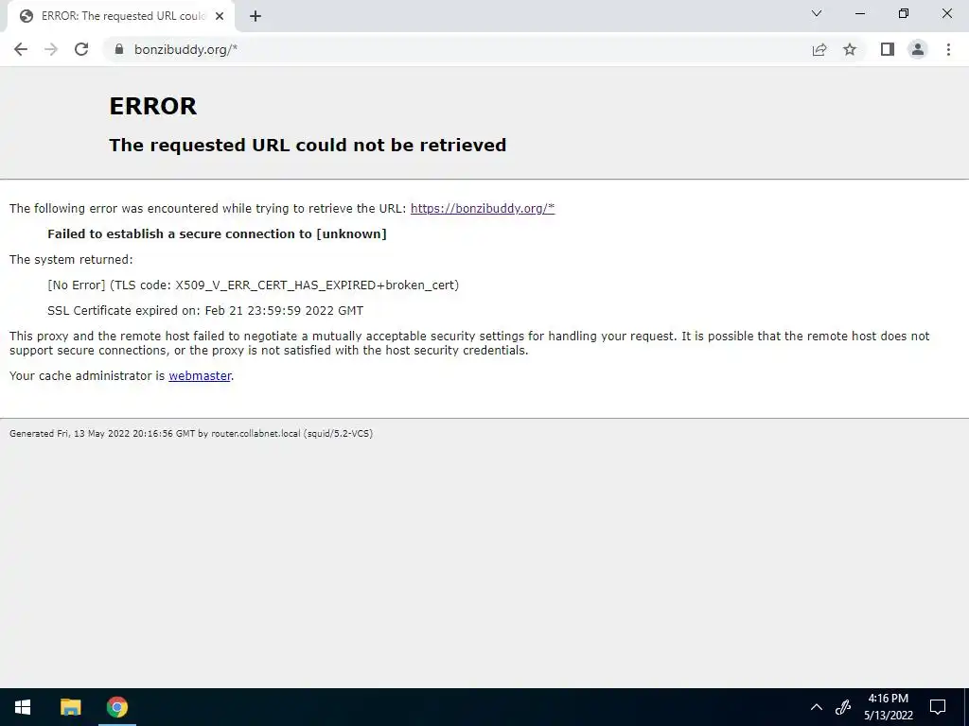Open Chrome's three-dot menu

pyautogui.click(x=948, y=49)
